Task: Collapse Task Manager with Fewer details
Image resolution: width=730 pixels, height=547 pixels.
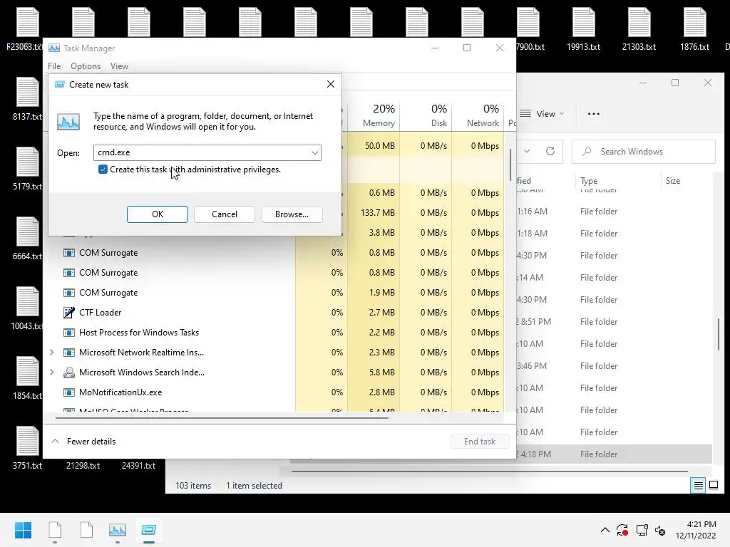Action: click(84, 442)
